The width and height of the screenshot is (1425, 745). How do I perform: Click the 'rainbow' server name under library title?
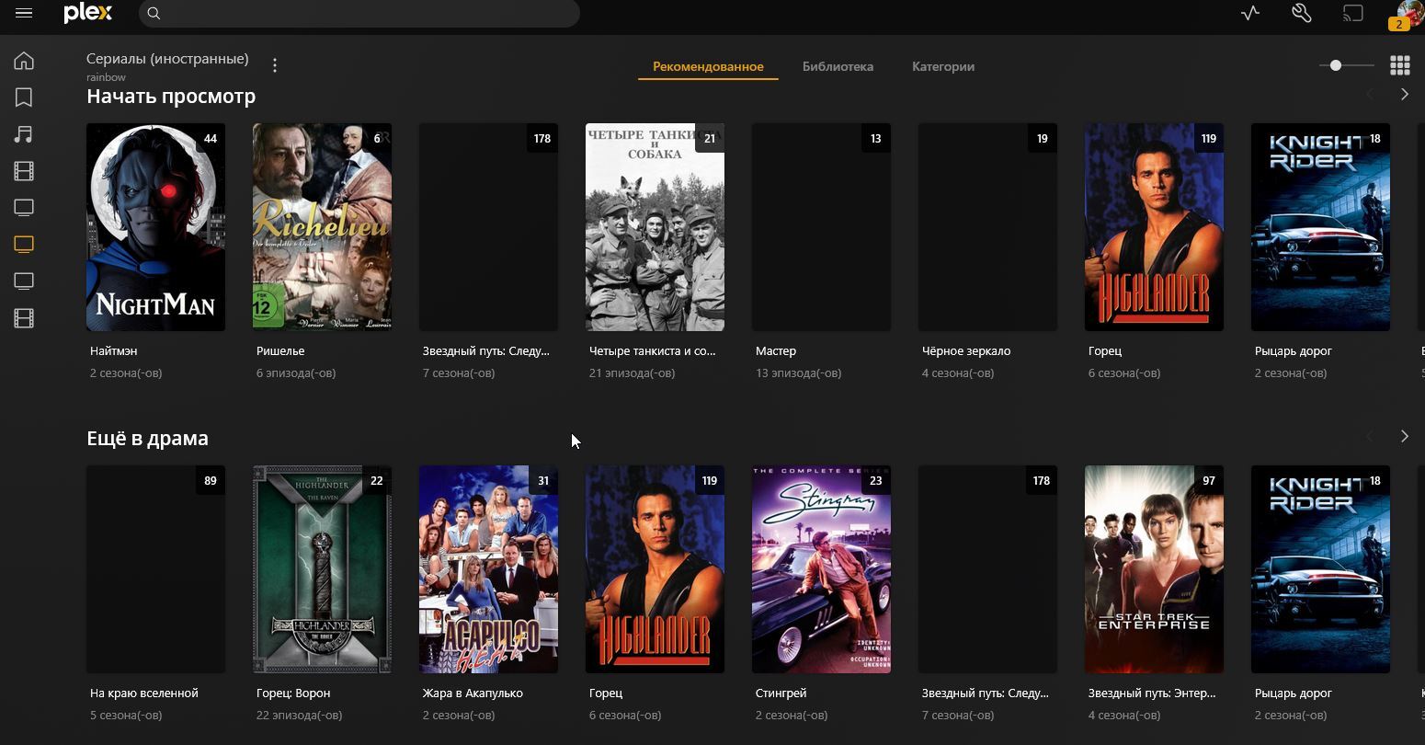106,77
